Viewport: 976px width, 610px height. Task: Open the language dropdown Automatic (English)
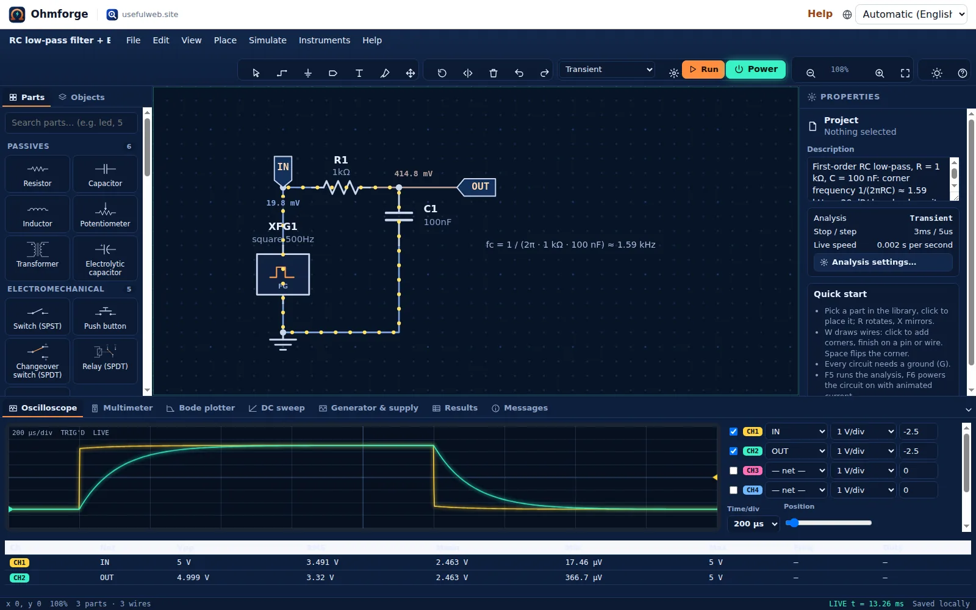point(911,14)
